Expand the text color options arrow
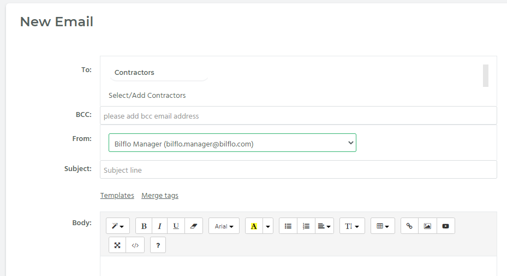This screenshot has width=507, height=276. pyautogui.click(x=268, y=226)
